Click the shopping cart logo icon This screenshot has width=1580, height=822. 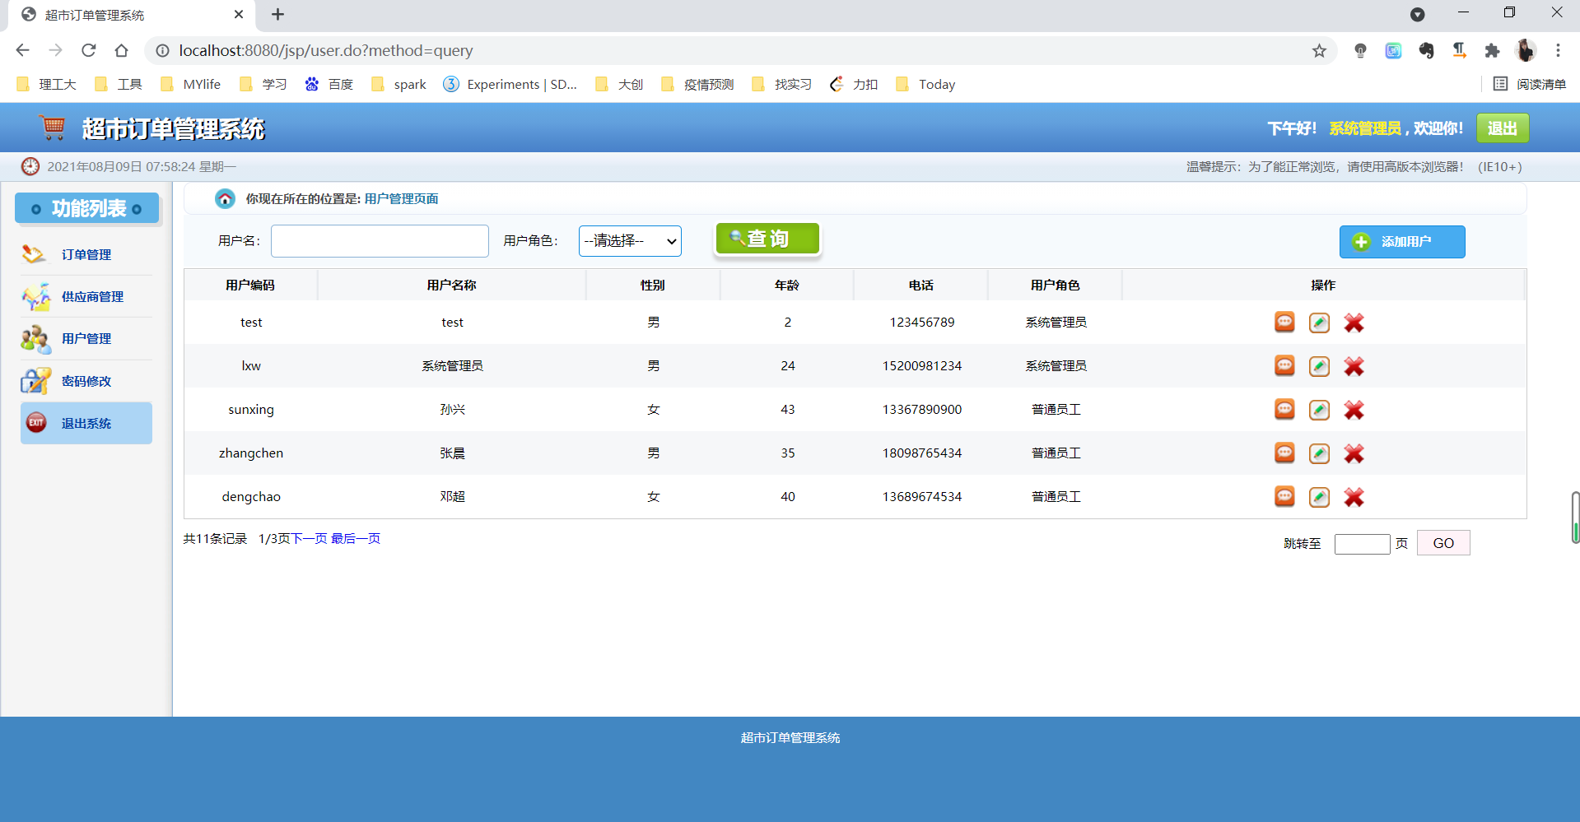point(53,128)
